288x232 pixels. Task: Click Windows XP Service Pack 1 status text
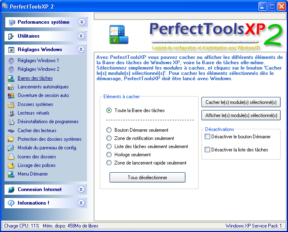[x=254, y=226]
